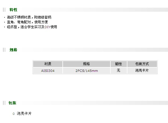Click the circle bullet before 泡壳卡片

coord(14,114)
